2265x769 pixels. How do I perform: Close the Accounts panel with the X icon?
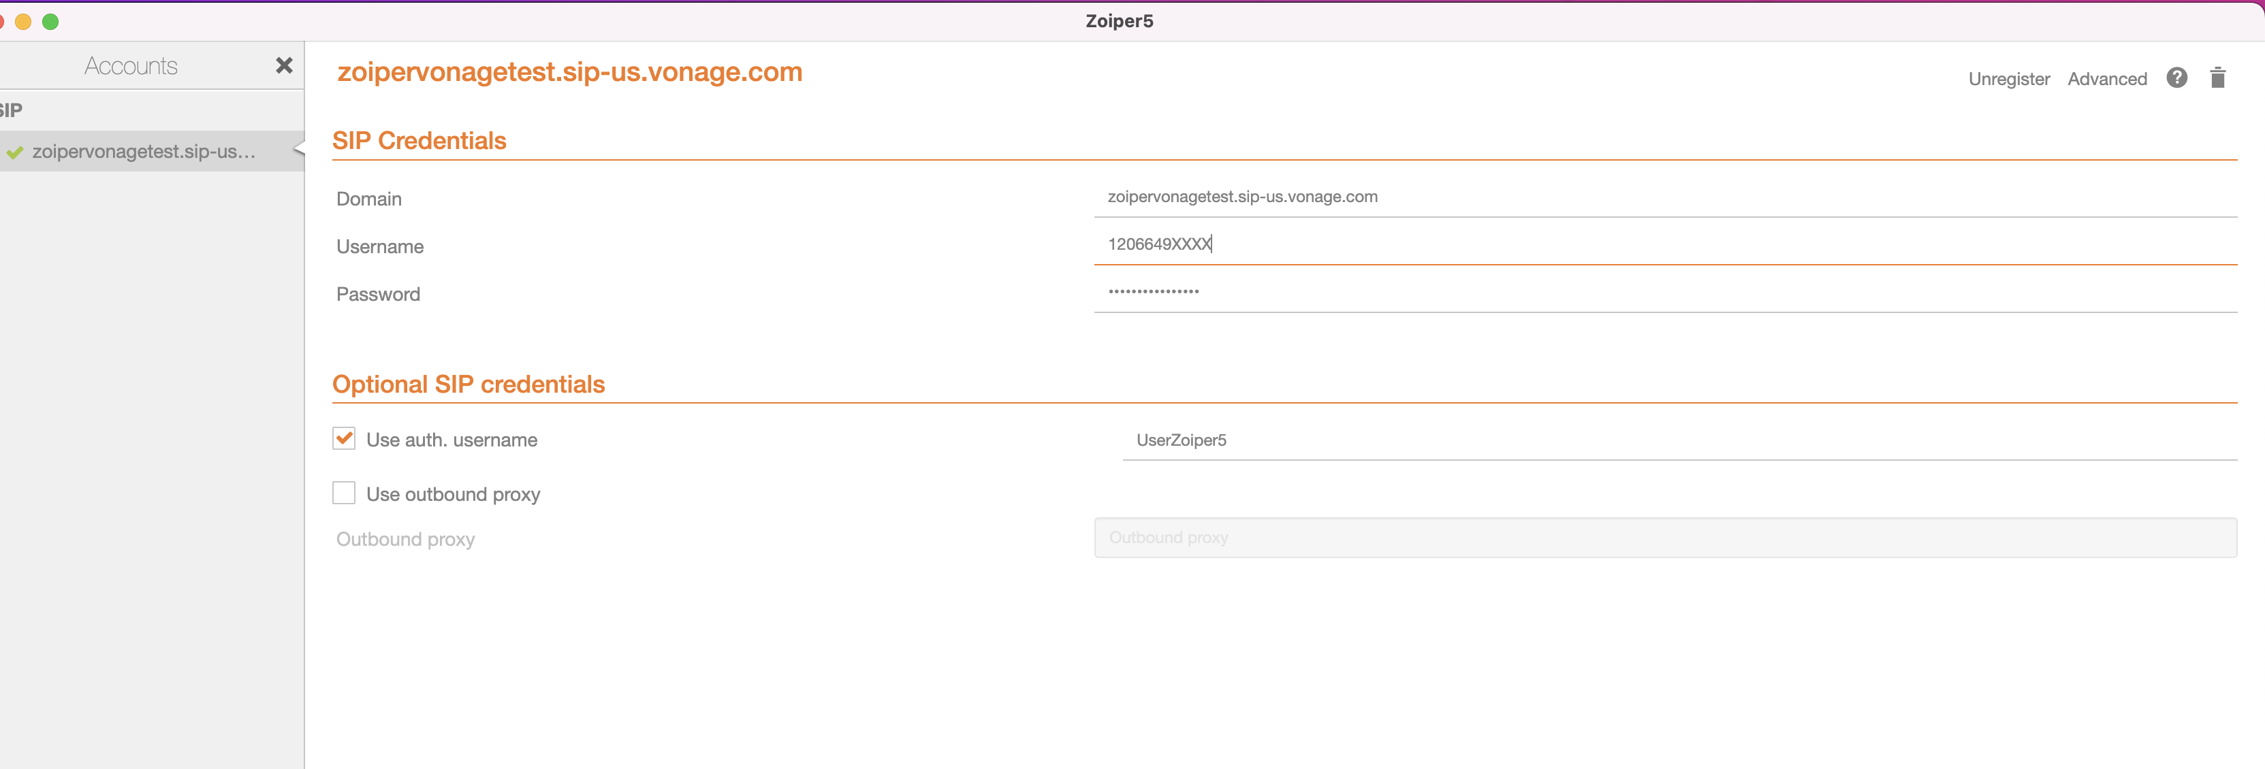(x=284, y=65)
